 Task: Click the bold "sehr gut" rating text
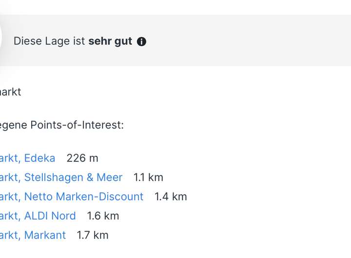coord(110,41)
